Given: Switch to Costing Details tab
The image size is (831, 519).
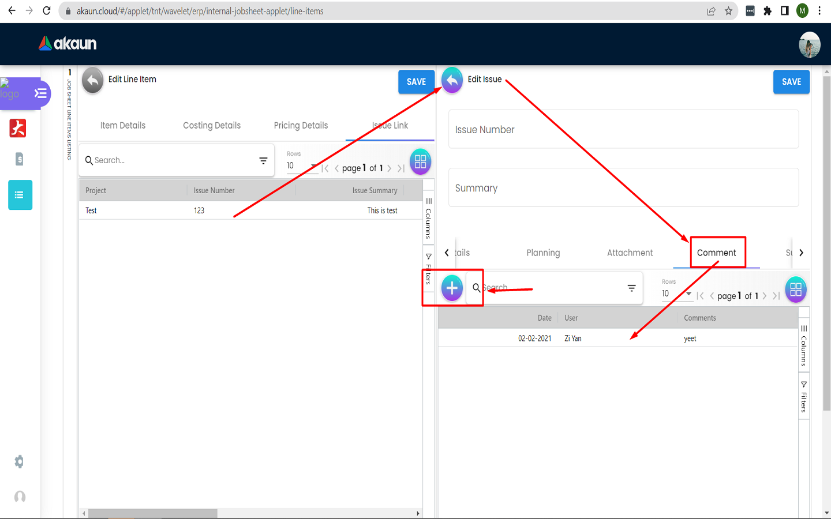Looking at the screenshot, I should tap(212, 126).
